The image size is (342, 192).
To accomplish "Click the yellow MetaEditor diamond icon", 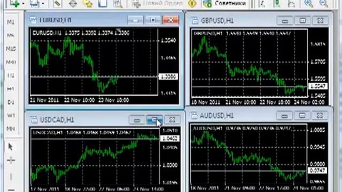I will pyautogui.click(x=192, y=4).
